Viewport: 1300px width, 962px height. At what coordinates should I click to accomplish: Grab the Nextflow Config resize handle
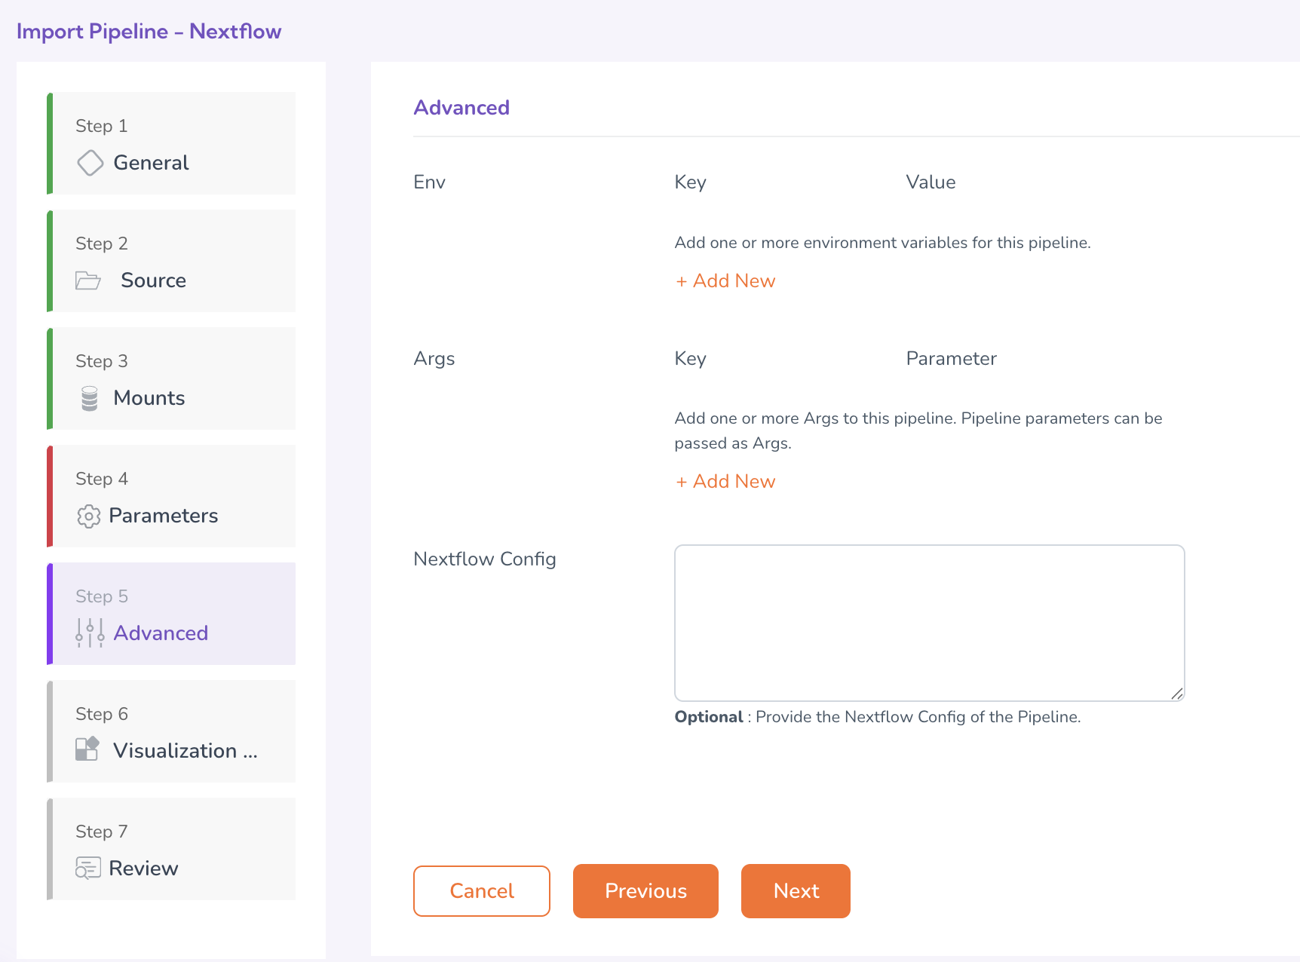point(1177,694)
